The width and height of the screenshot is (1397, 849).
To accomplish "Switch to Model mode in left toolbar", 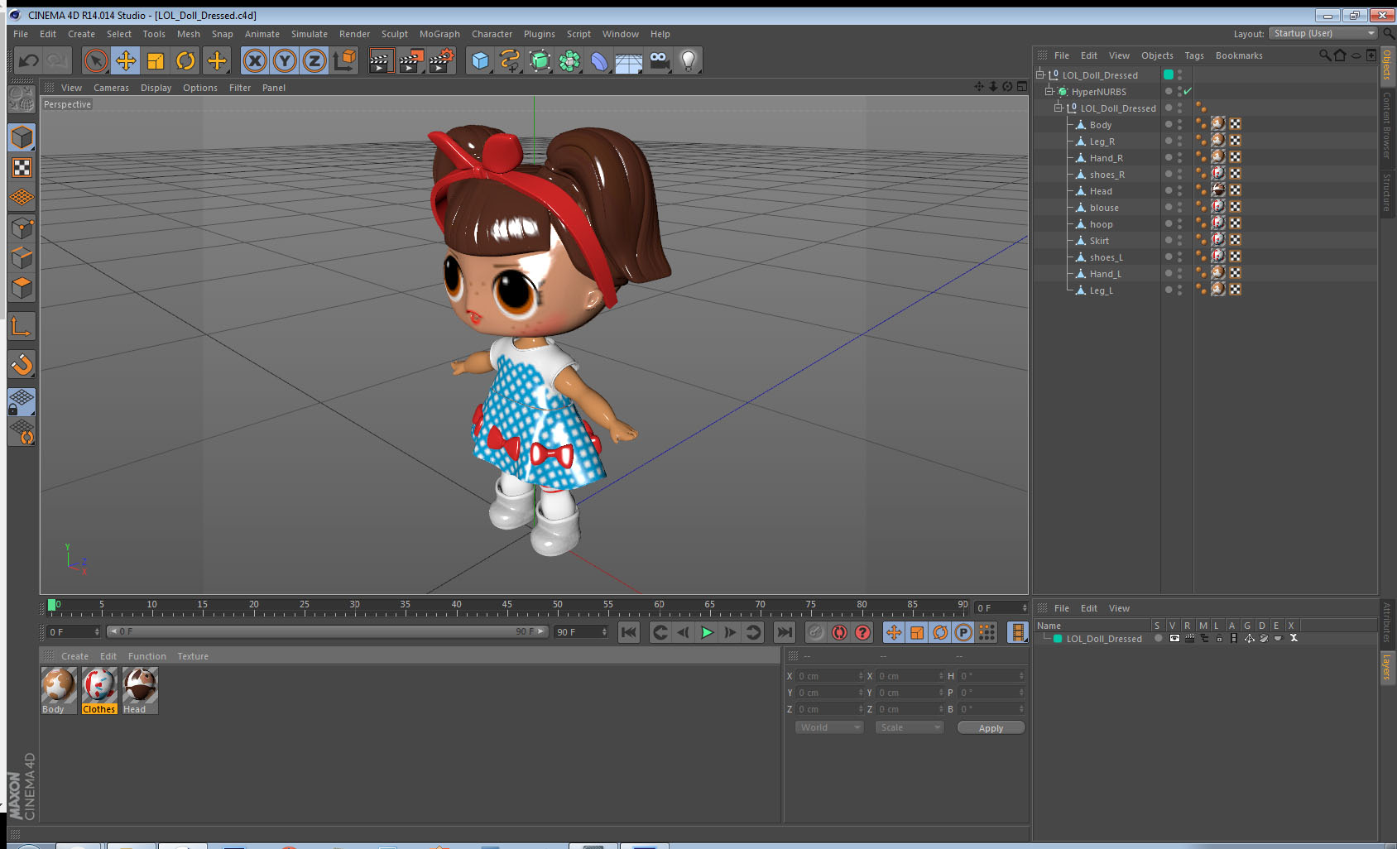I will [22, 137].
